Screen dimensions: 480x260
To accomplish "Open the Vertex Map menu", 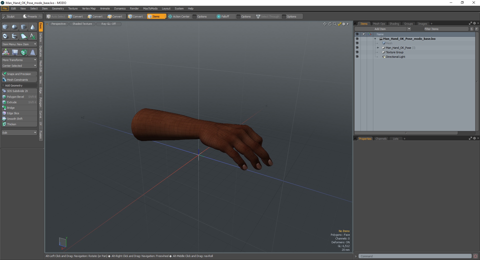I will [x=89, y=8].
